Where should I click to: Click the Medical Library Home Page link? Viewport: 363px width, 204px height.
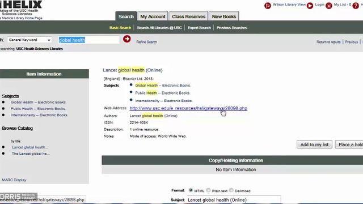[x=22, y=18]
